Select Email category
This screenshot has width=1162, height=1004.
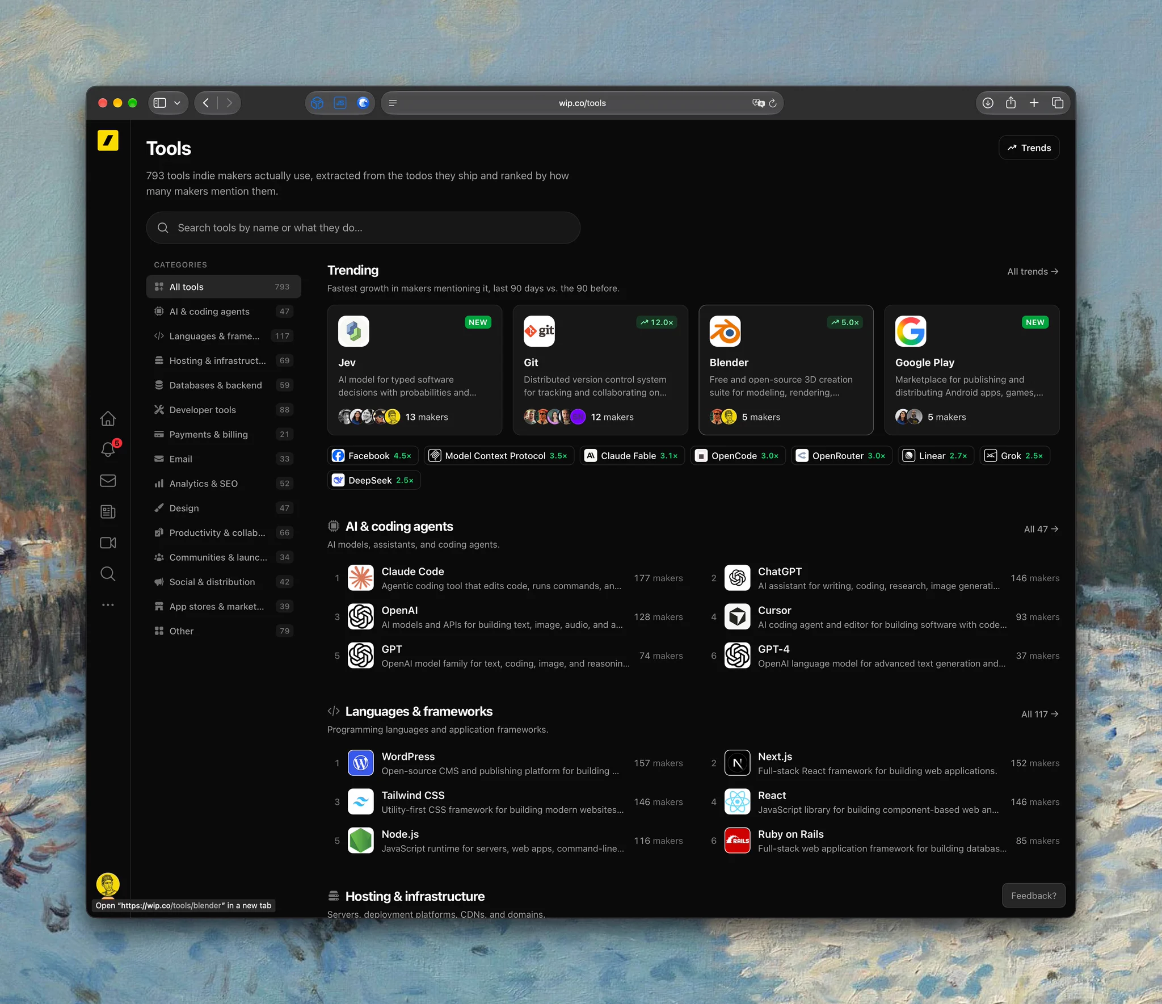(224, 459)
